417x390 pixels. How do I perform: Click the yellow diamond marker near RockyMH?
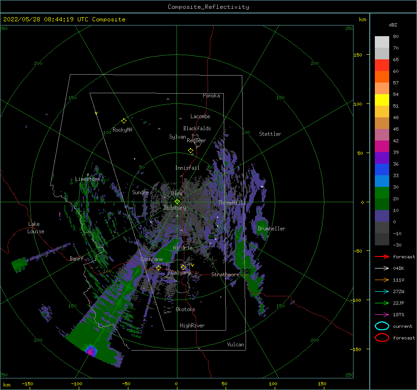[124, 121]
